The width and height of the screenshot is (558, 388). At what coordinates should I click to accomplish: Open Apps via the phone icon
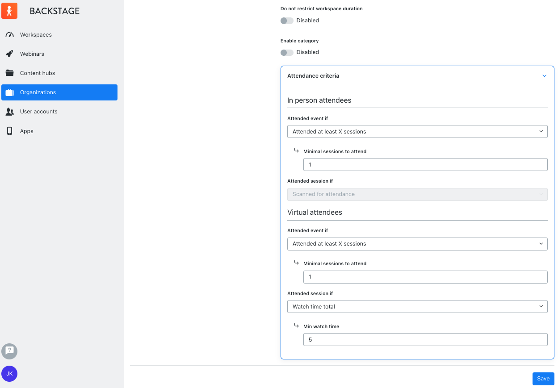coord(9,131)
